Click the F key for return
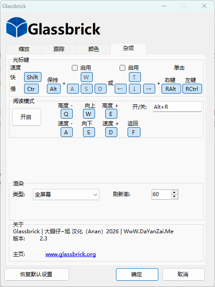215x287 pixels. click(134, 132)
